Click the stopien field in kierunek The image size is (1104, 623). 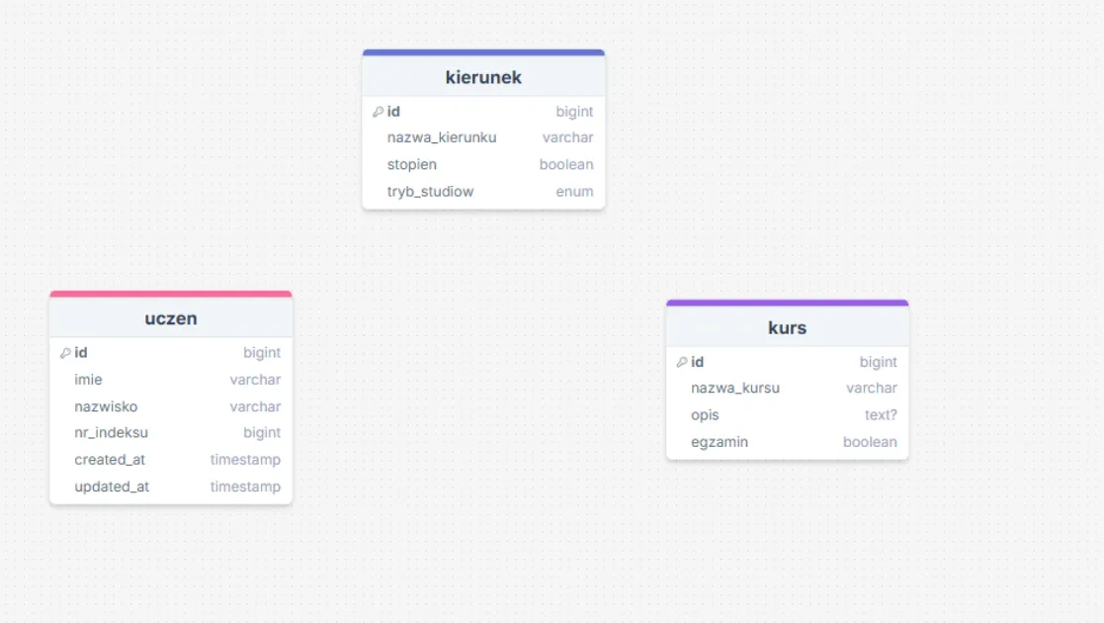(x=483, y=165)
